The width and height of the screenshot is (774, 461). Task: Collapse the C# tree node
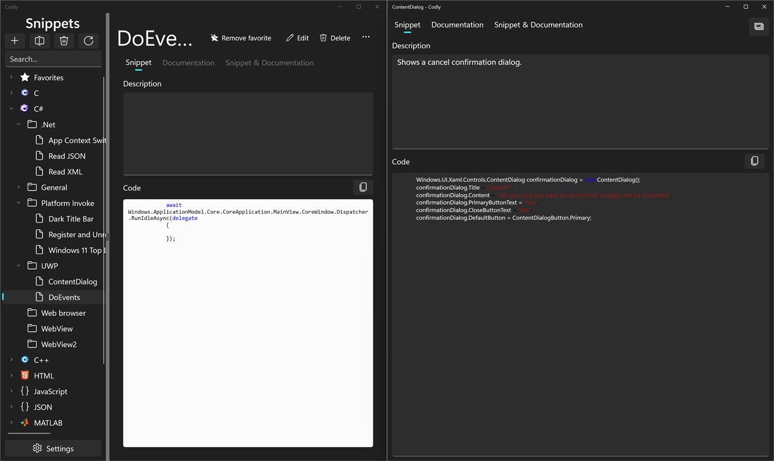click(x=11, y=108)
